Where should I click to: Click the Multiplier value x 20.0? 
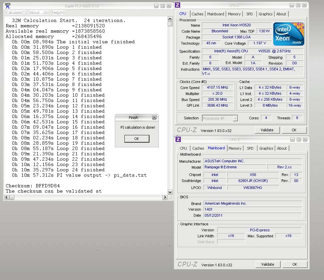pos(217,94)
